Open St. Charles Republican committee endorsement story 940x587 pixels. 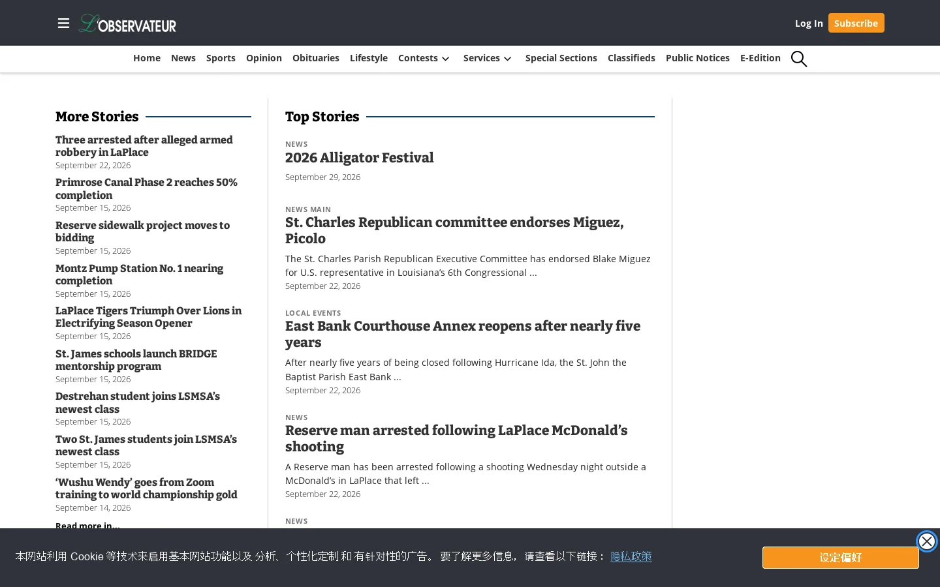click(x=454, y=230)
